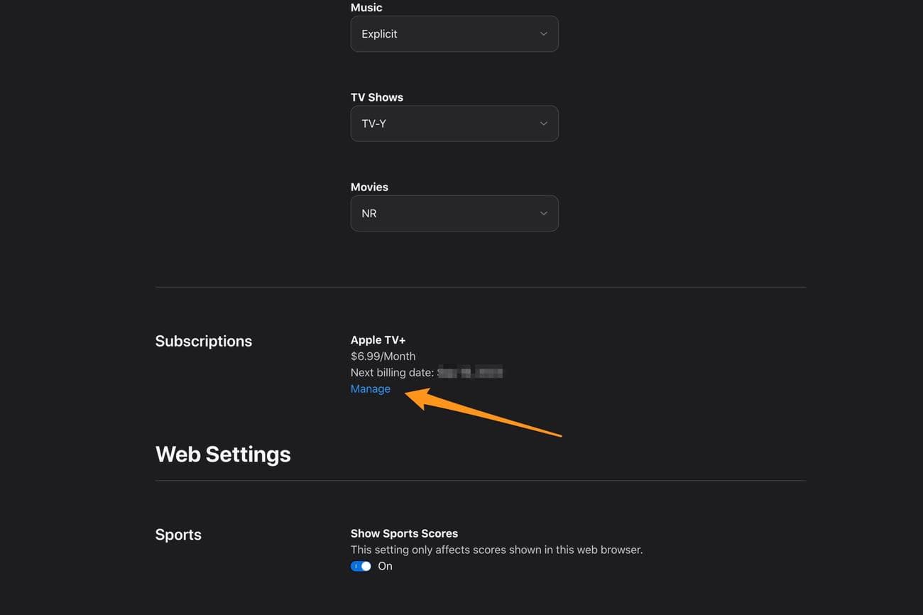Screen dimensions: 923x615
Task: Click the chevron on the TV Shows dropdown
Action: pos(542,123)
